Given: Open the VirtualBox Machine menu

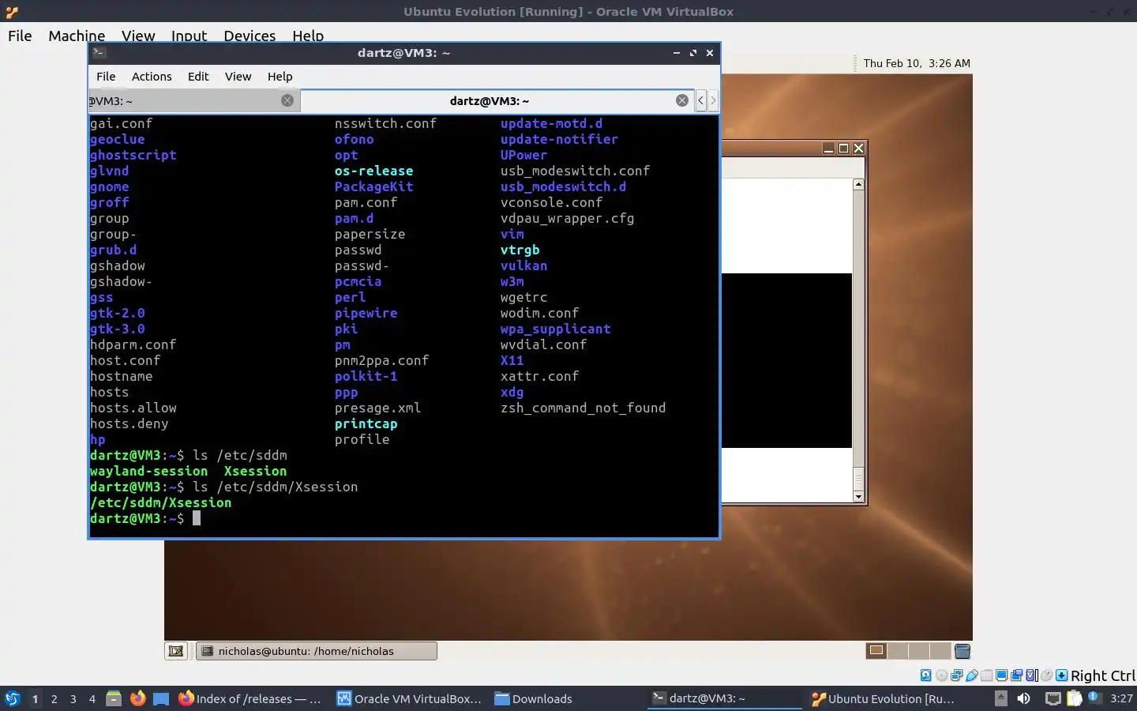Looking at the screenshot, I should pos(77,36).
